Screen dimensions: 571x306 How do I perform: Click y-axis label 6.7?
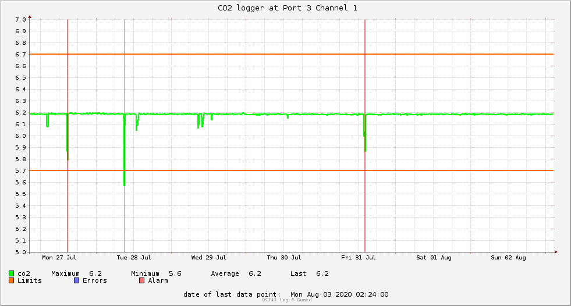[20, 55]
